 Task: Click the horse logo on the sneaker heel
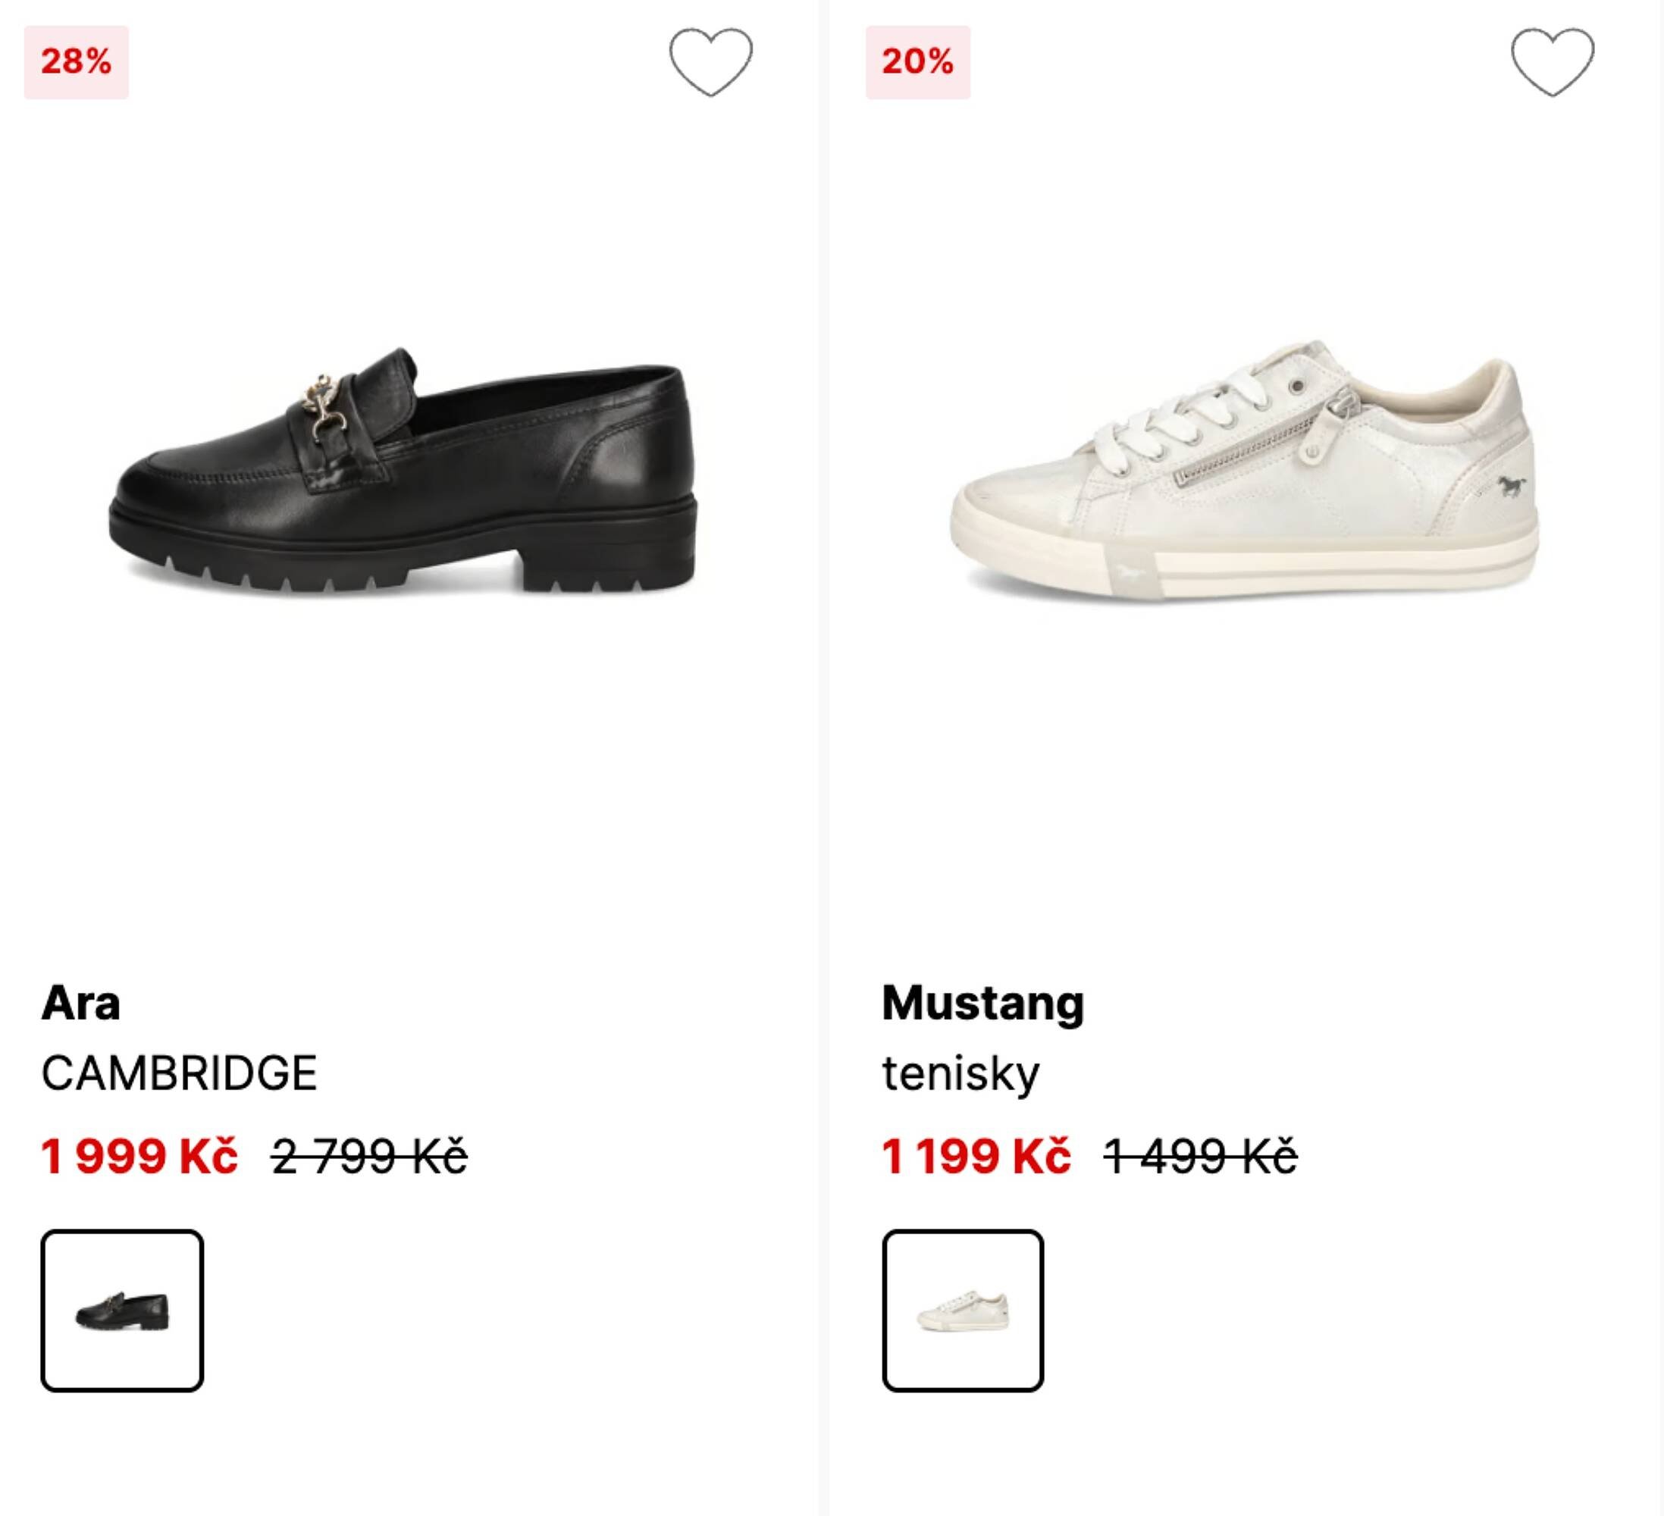(x=1512, y=485)
